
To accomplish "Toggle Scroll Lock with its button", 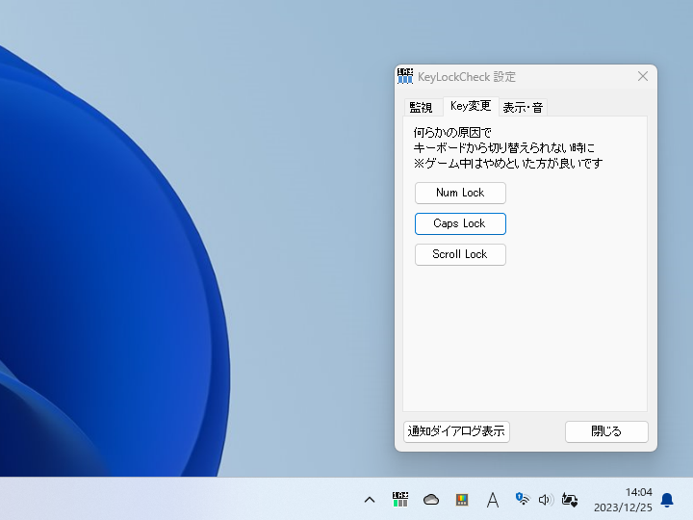I will 460,254.
